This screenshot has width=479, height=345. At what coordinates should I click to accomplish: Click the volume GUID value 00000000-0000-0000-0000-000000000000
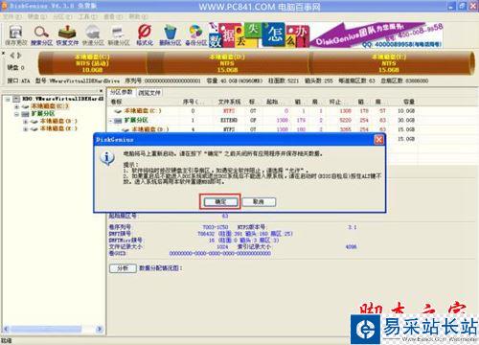click(220, 253)
